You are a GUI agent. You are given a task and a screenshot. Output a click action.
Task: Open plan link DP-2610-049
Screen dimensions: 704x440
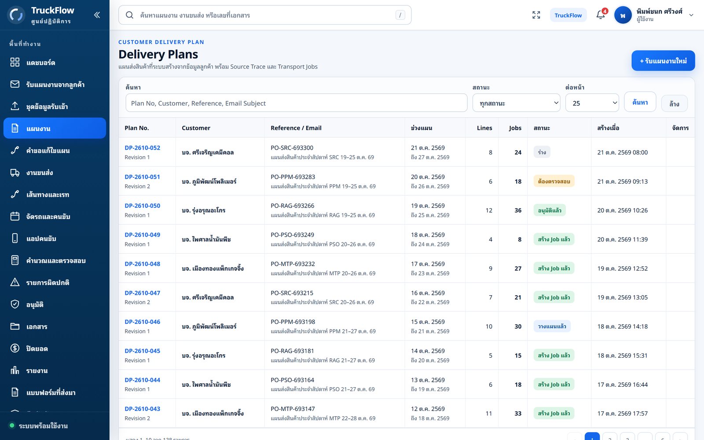142,235
